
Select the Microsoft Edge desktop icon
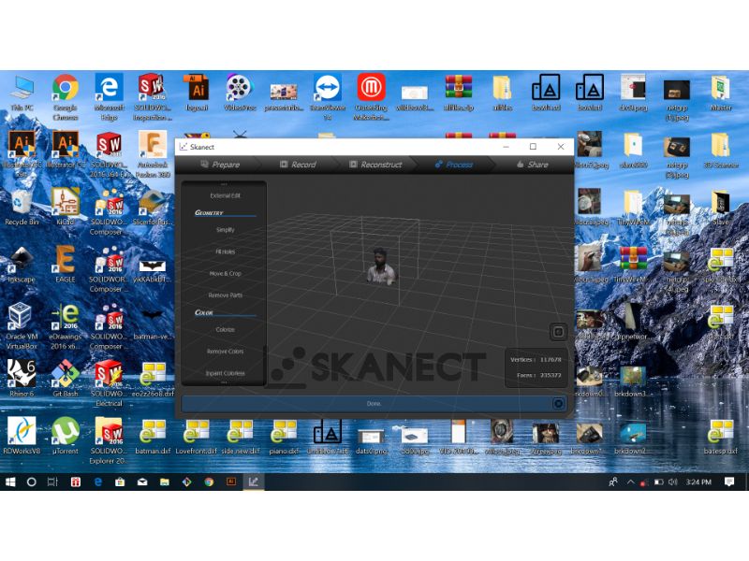[109, 98]
